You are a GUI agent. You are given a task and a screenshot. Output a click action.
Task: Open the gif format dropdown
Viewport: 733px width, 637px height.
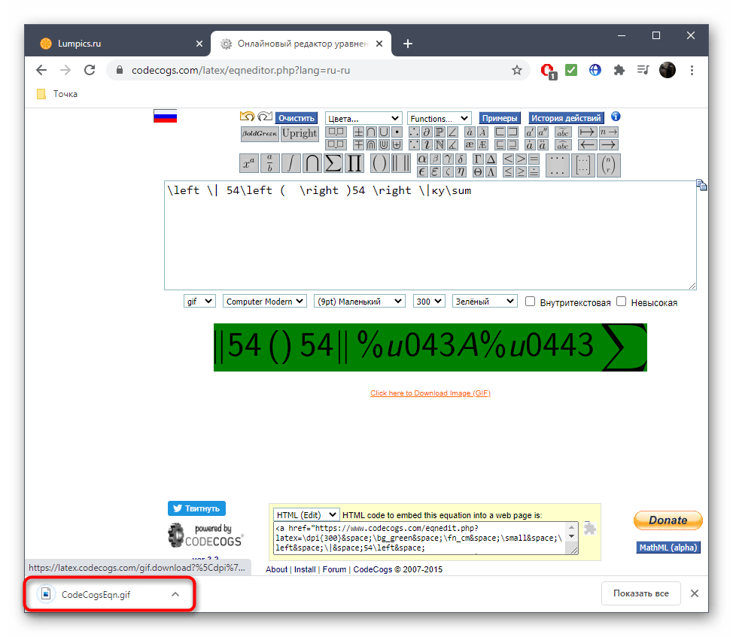pyautogui.click(x=199, y=302)
